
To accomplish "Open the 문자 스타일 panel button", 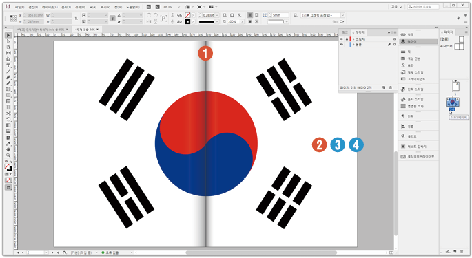I will [x=412, y=99].
